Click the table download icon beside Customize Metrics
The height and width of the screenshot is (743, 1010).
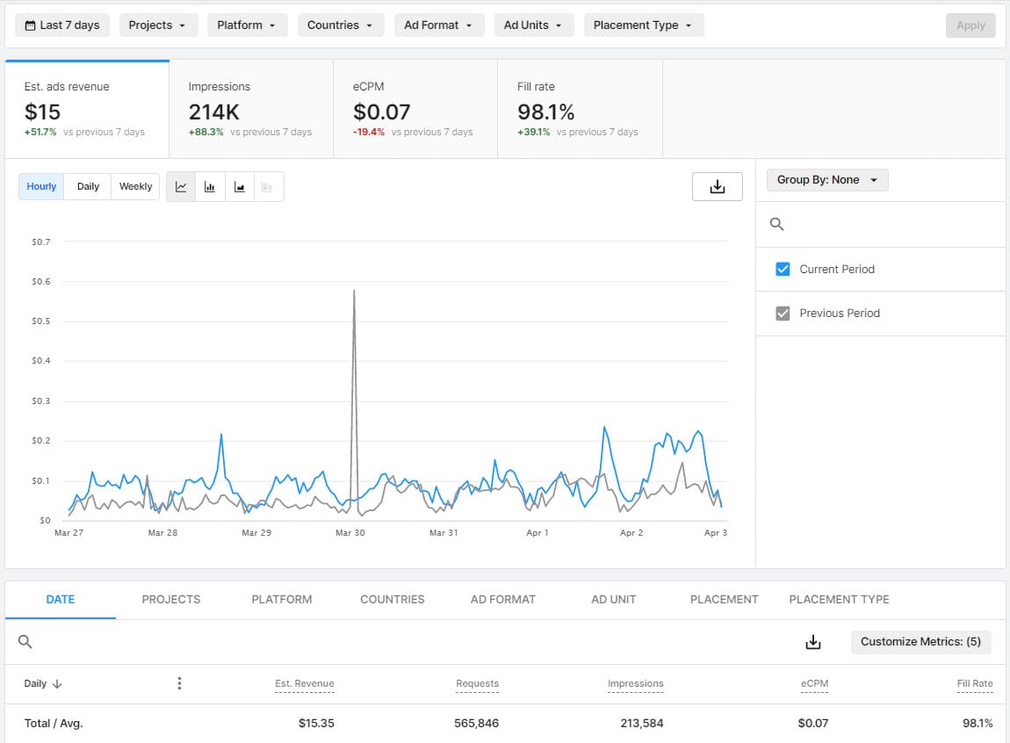tap(813, 642)
